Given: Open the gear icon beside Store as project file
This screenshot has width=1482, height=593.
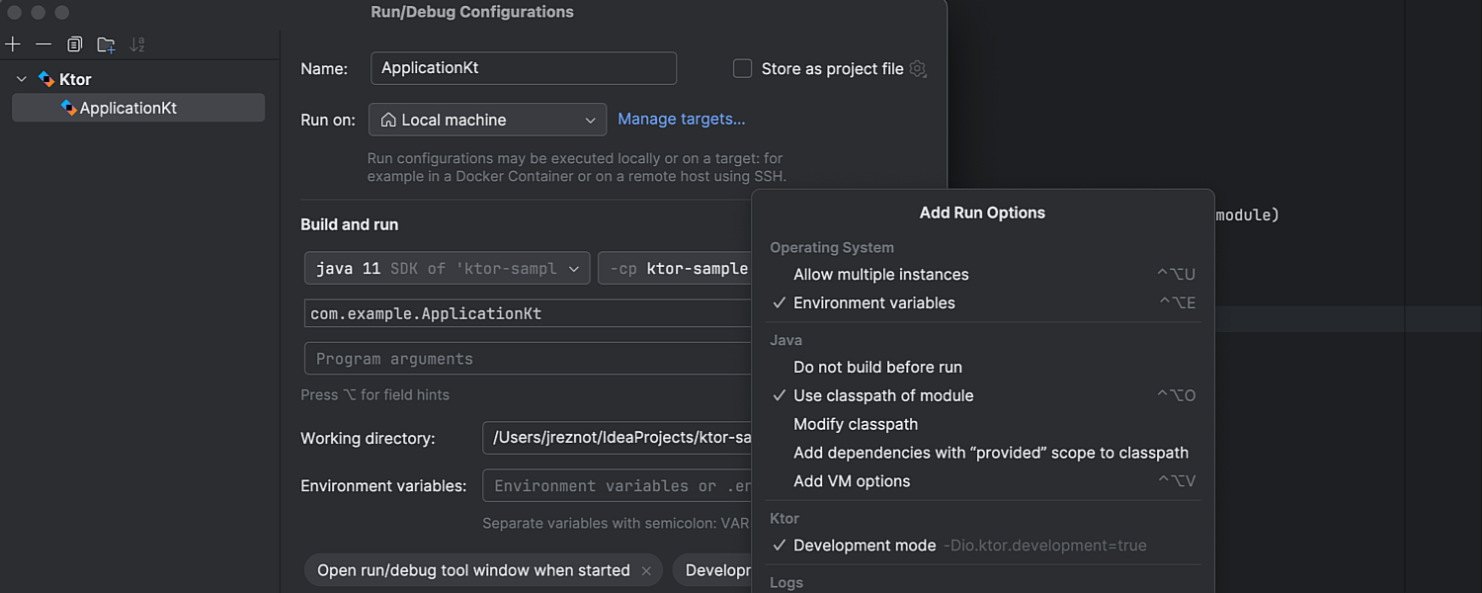Looking at the screenshot, I should [x=918, y=69].
